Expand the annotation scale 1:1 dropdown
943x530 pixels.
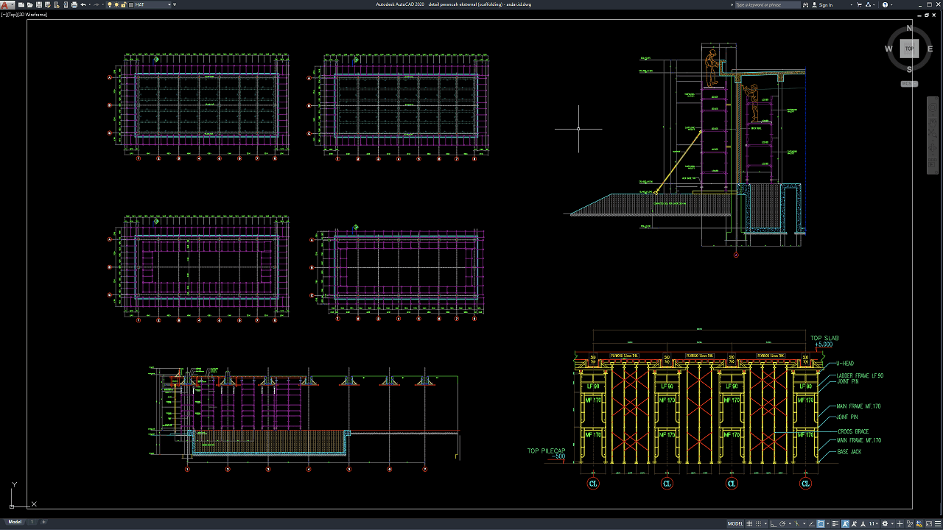point(874,523)
